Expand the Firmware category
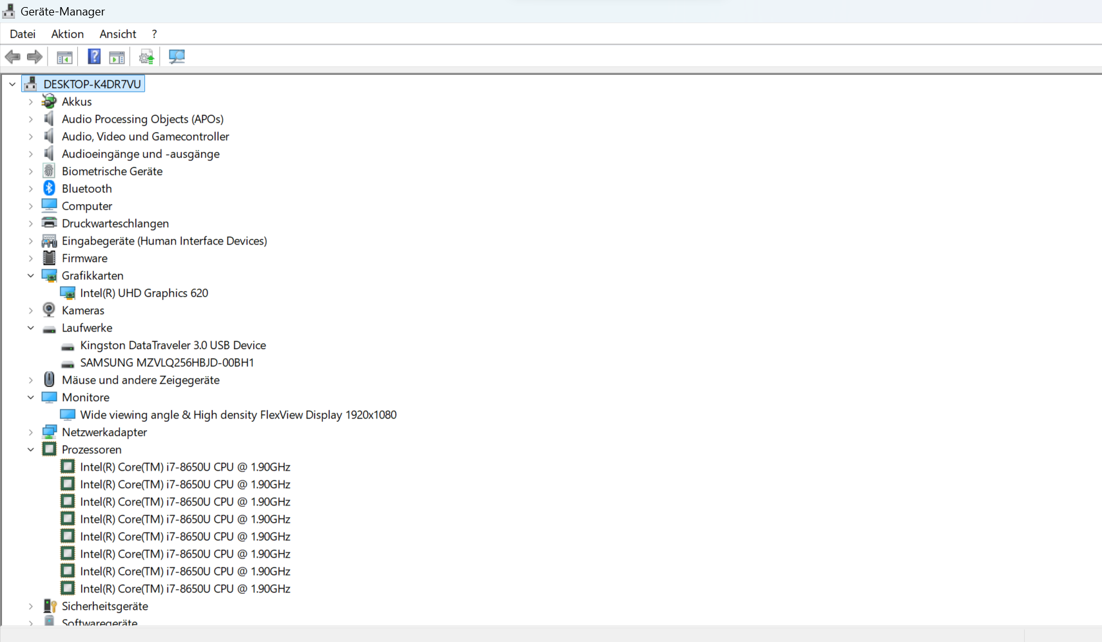 coord(30,258)
